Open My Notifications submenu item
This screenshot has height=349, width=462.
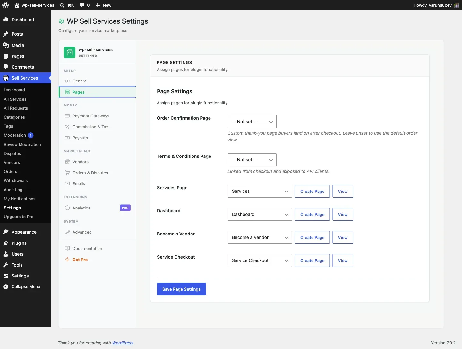(20, 199)
